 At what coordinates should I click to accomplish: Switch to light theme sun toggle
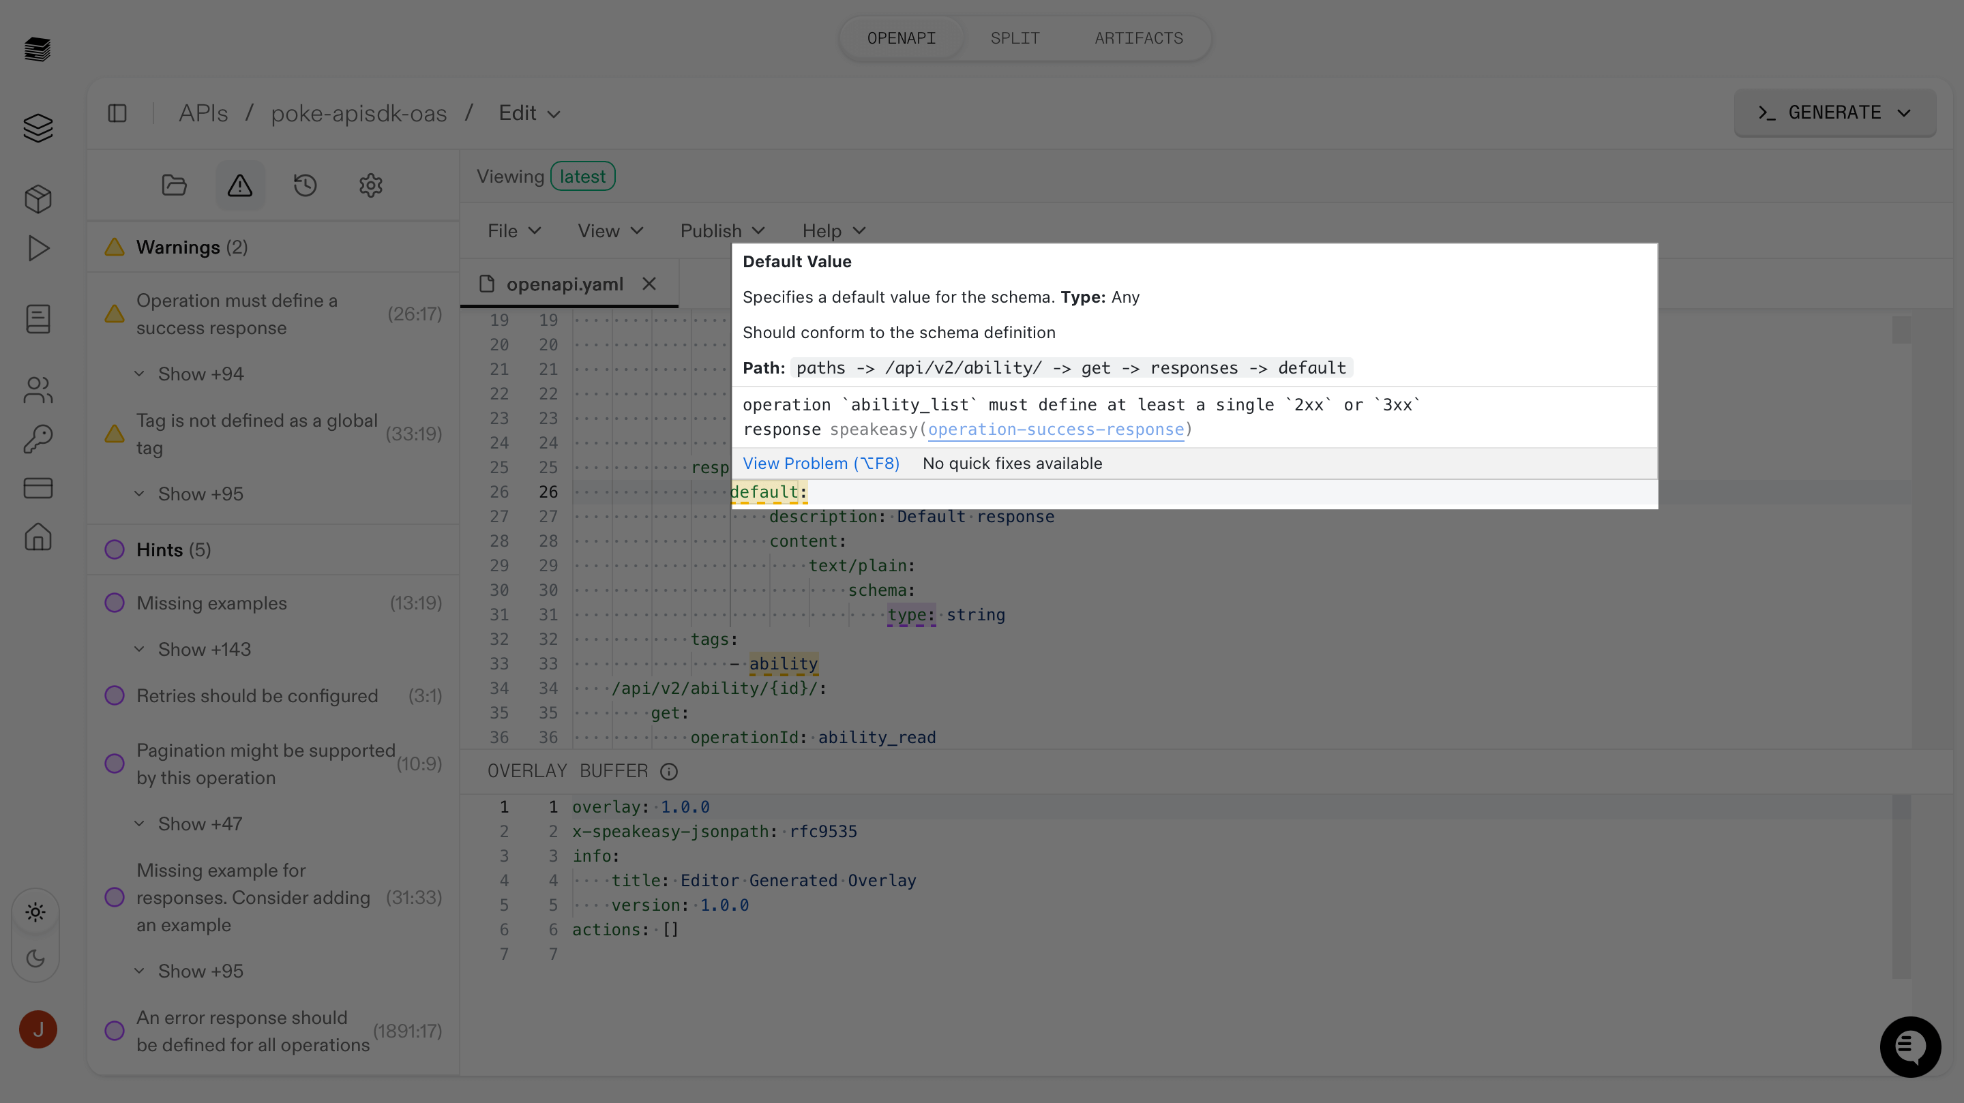click(35, 911)
